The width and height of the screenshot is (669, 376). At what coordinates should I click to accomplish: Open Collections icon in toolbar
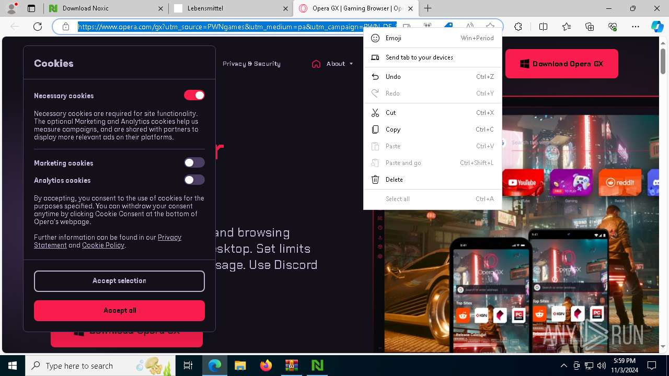590,27
